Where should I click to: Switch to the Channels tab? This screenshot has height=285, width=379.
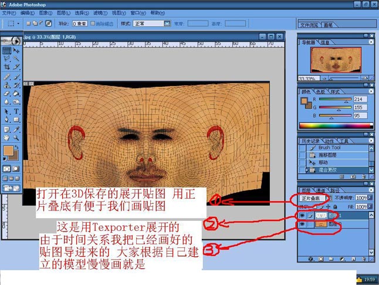pos(321,190)
